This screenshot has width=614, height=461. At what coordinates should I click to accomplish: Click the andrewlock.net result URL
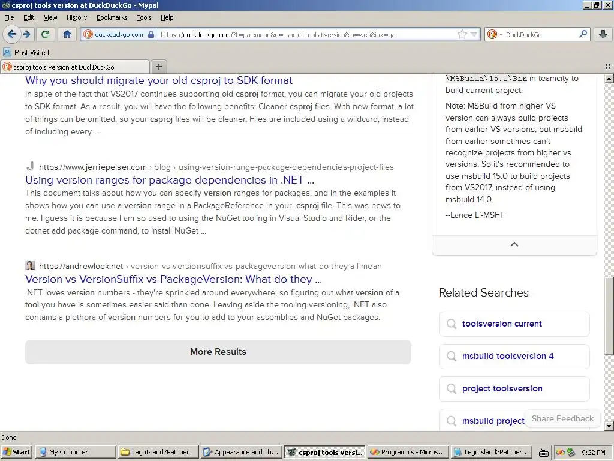pos(210,266)
